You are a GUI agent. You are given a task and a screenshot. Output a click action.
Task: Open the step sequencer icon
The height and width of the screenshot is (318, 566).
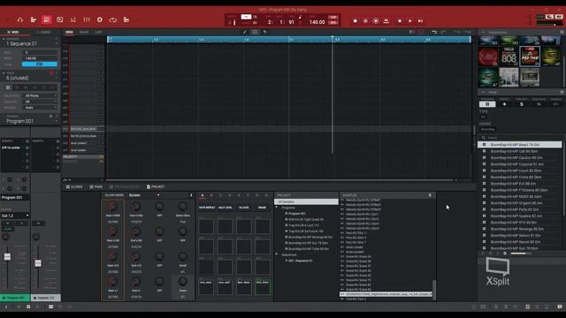coord(126,19)
